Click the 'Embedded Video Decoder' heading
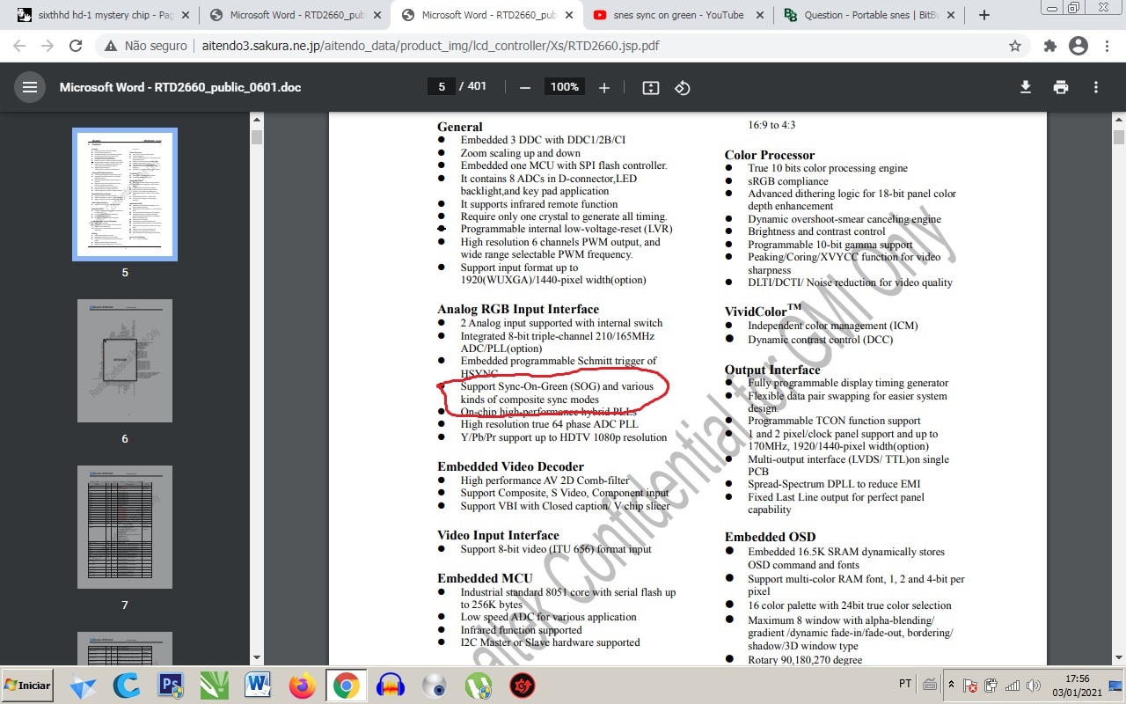 coord(510,466)
